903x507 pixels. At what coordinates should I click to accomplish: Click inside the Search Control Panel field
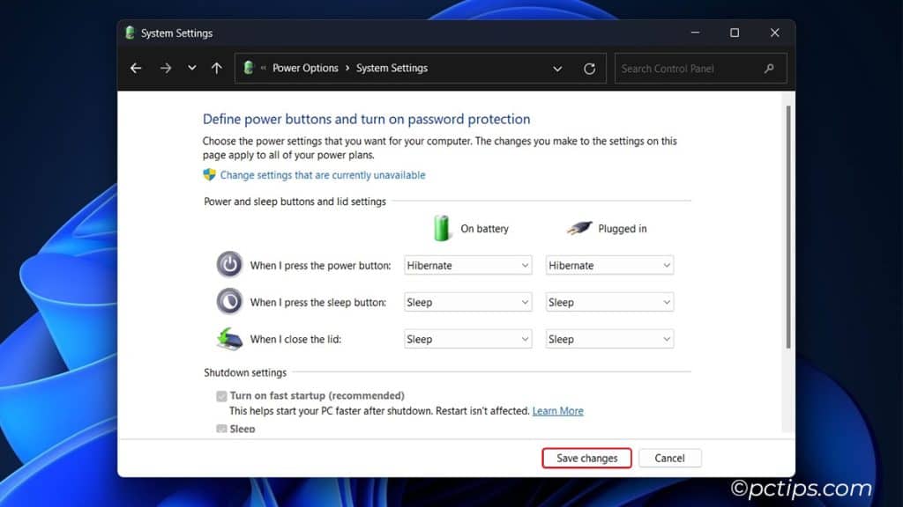[x=688, y=68]
